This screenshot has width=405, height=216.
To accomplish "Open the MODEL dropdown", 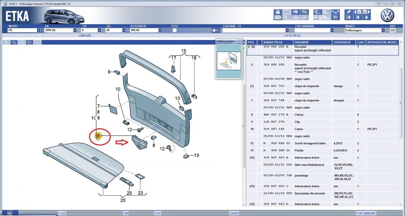I will [x=38, y=30].
